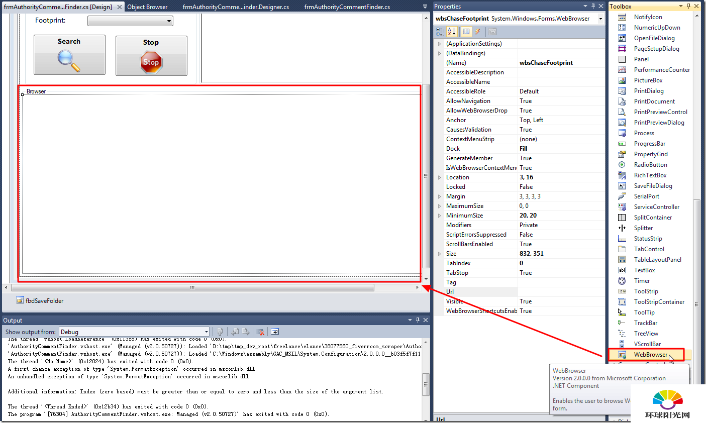
Task: Expand the Location property node
Action: point(439,177)
